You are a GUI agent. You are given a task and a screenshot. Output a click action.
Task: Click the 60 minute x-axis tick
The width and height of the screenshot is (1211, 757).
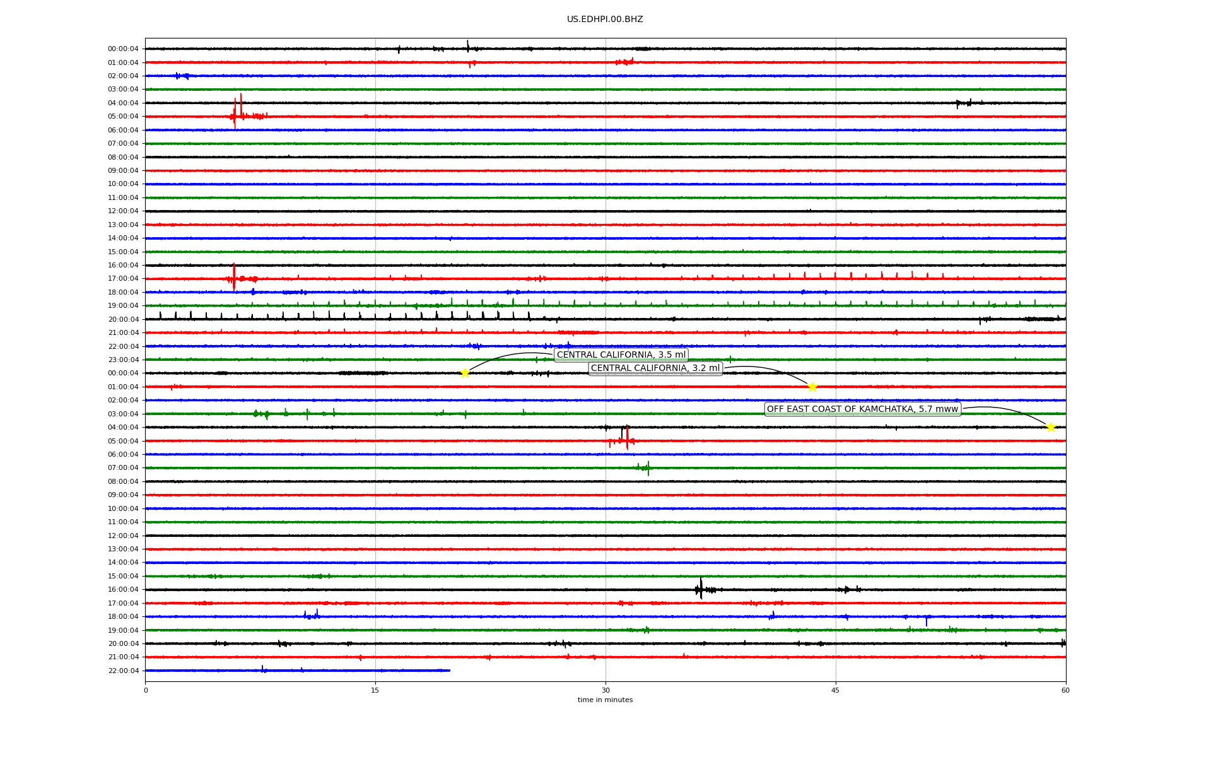(x=1065, y=690)
